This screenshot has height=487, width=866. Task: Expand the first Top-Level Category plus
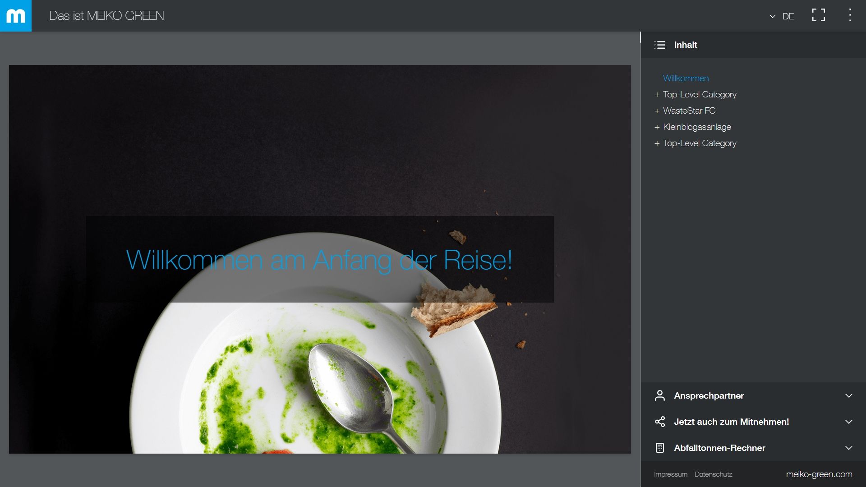pyautogui.click(x=657, y=95)
